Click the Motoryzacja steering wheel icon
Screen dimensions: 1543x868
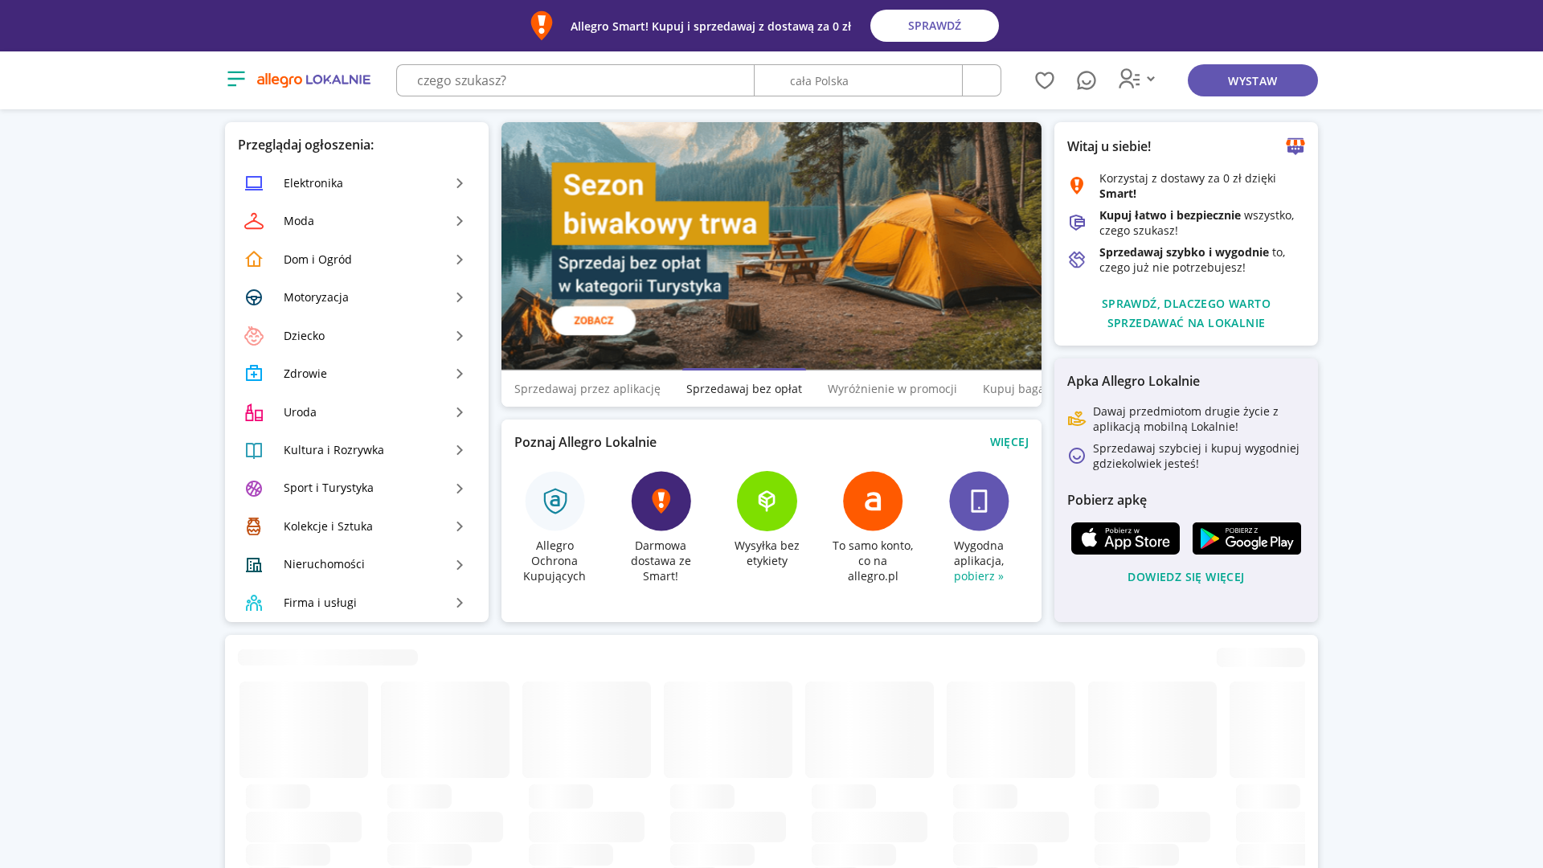pos(254,297)
